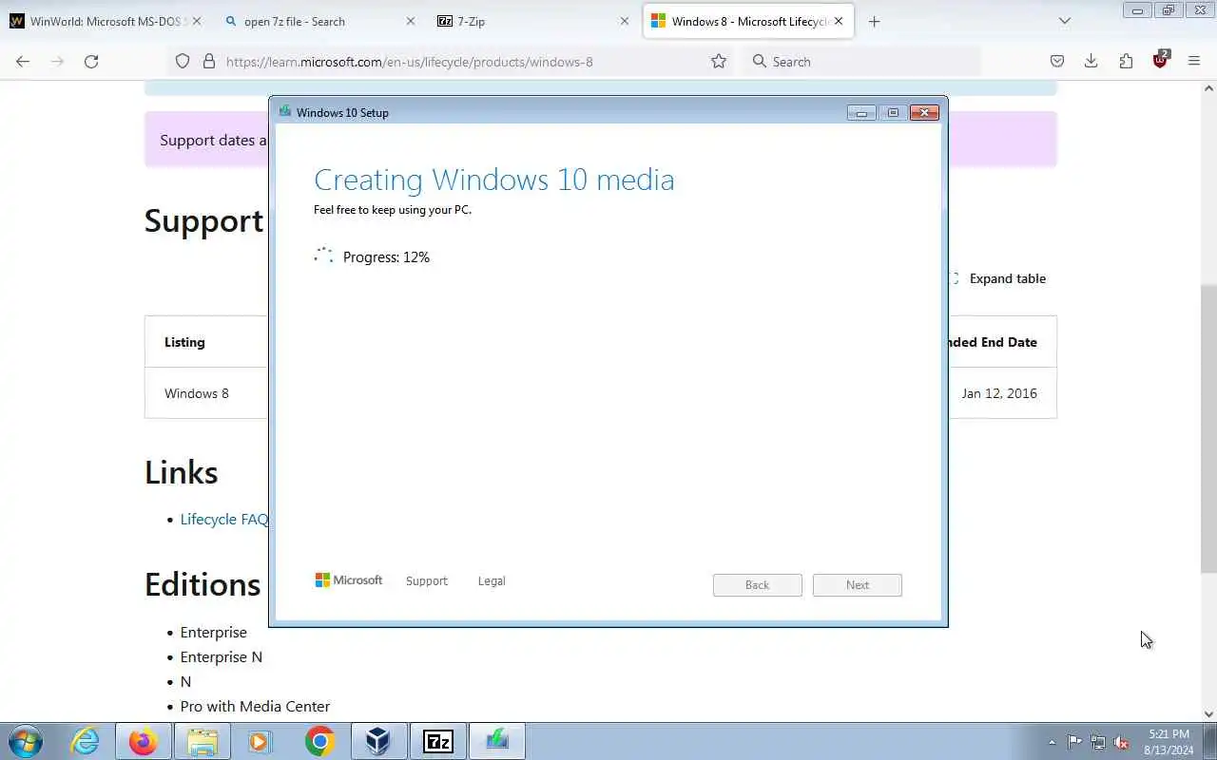Close the 7-Zip tab

pos(624,21)
